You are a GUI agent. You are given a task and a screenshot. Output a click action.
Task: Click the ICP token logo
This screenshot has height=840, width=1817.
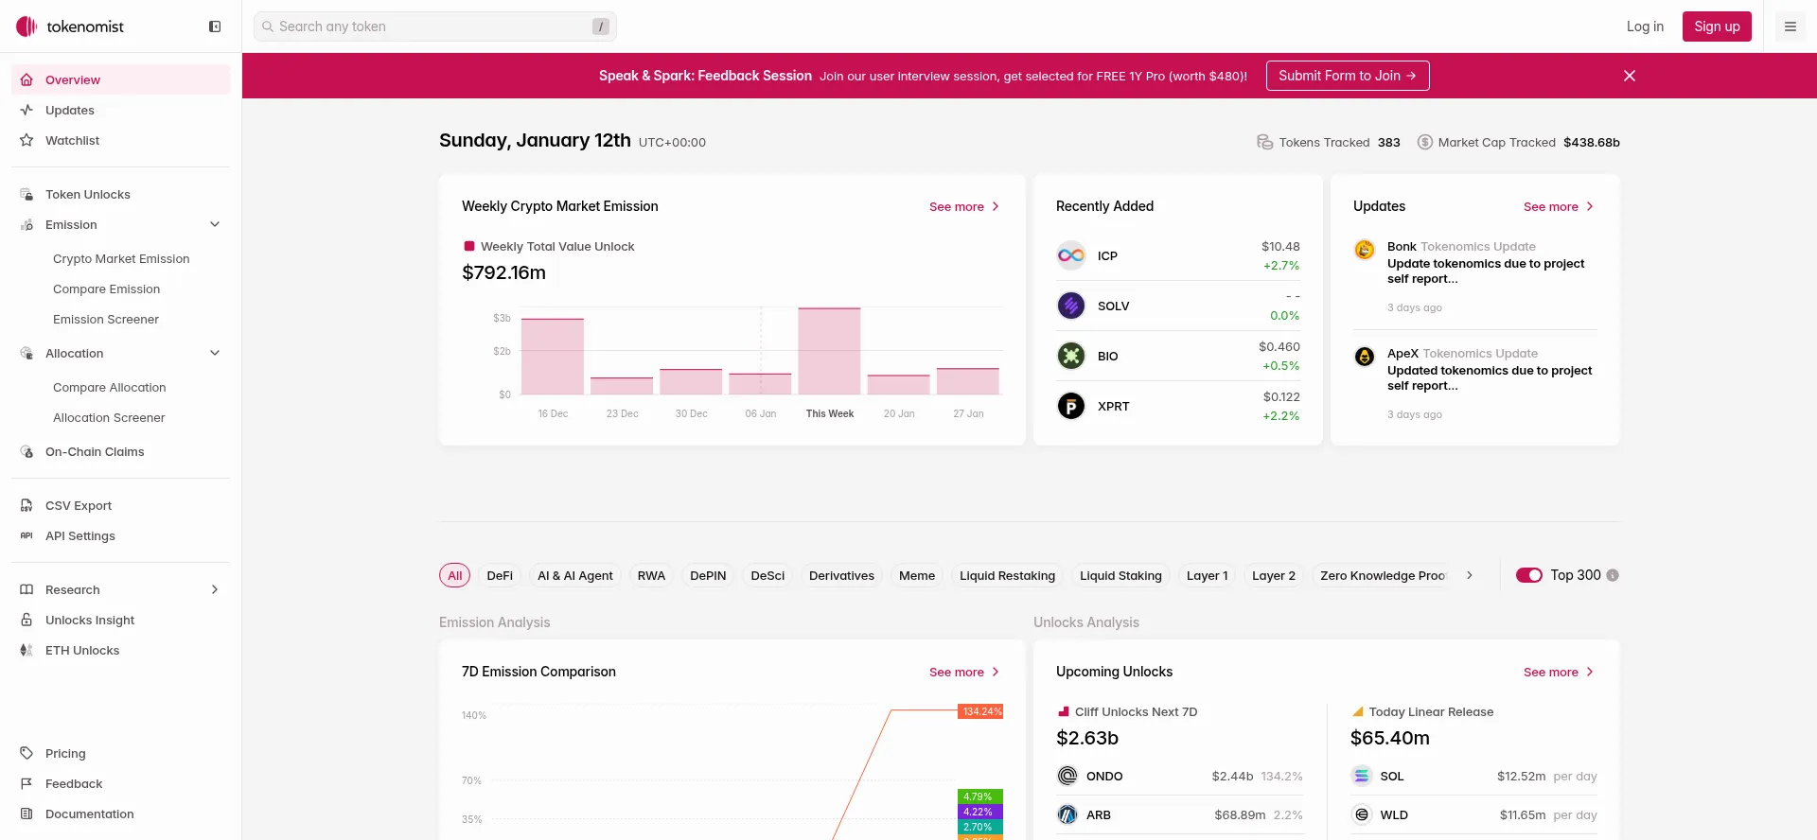point(1071,255)
